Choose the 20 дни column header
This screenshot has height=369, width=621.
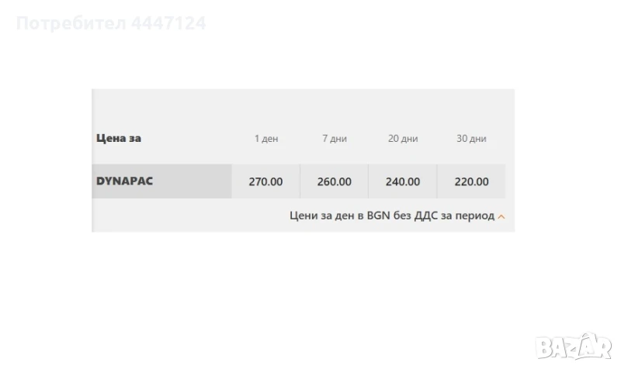403,139
